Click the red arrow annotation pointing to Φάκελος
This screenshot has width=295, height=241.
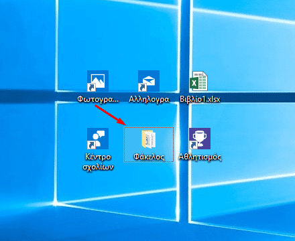coord(111,114)
